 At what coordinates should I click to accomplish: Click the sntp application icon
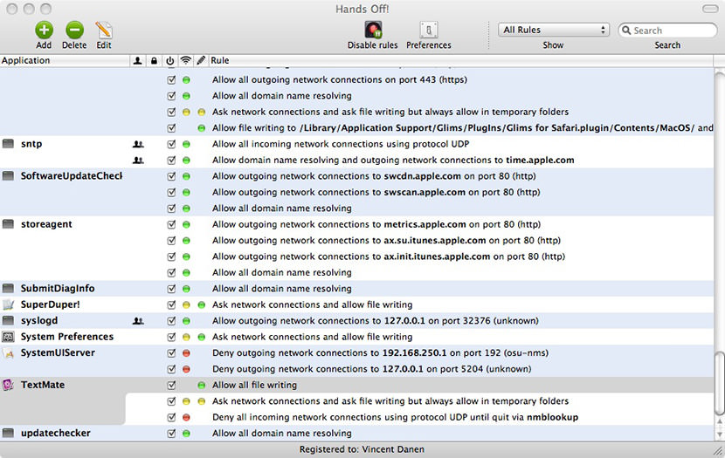8,144
